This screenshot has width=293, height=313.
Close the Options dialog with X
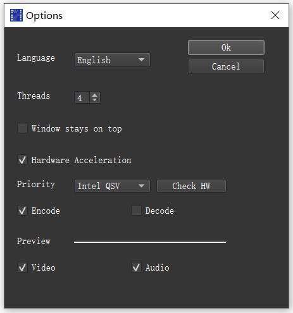click(x=275, y=15)
